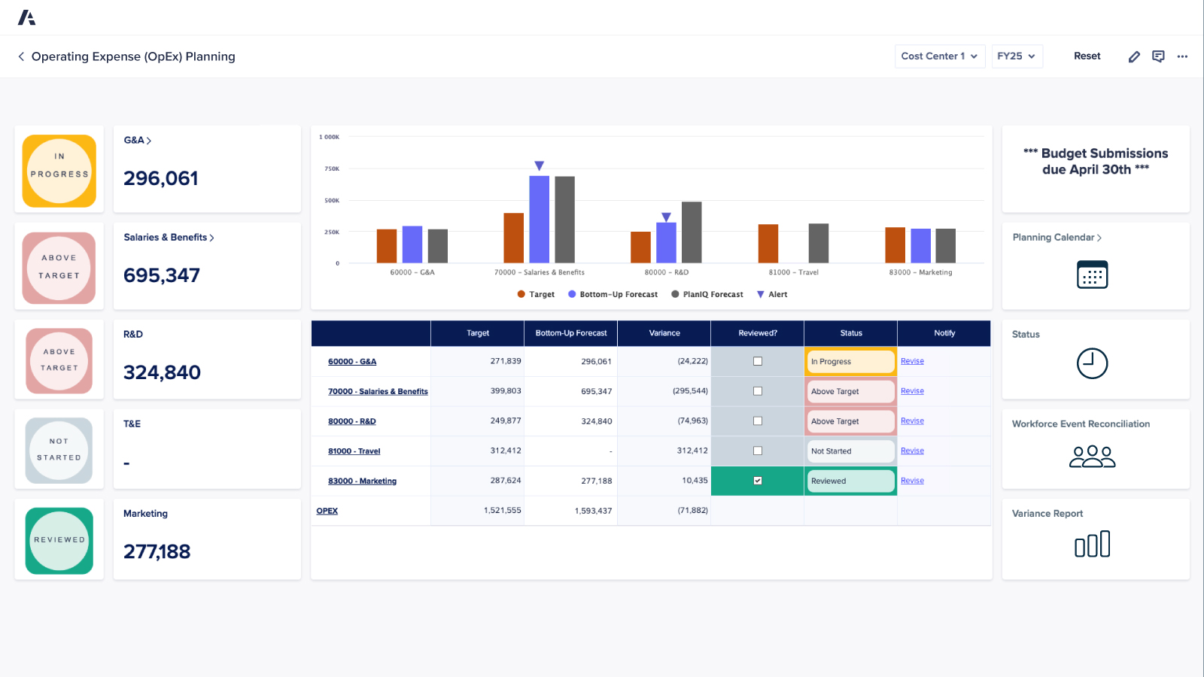Viewport: 1204px width, 677px height.
Task: Open the FY25 fiscal year dropdown
Action: 1017,56
